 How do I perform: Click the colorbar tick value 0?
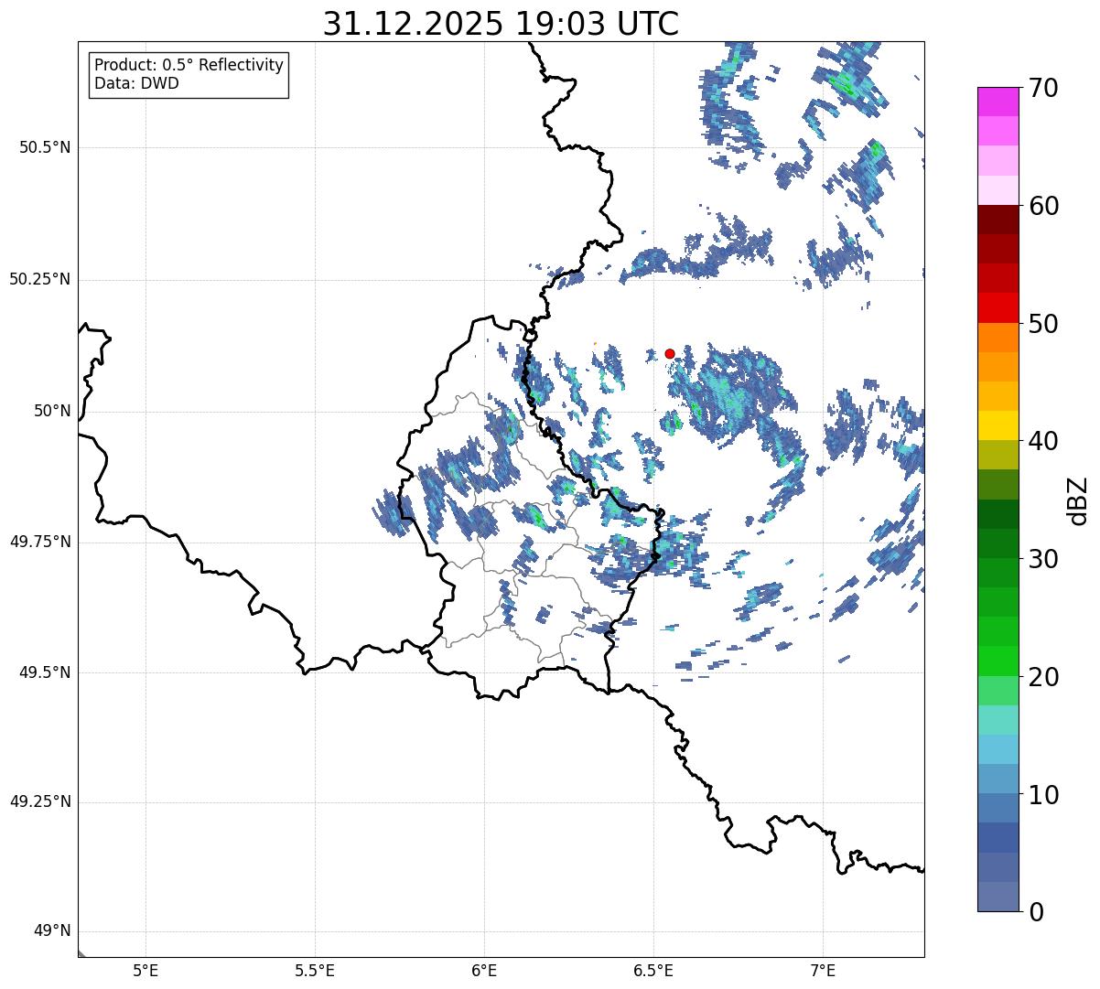point(1036,912)
